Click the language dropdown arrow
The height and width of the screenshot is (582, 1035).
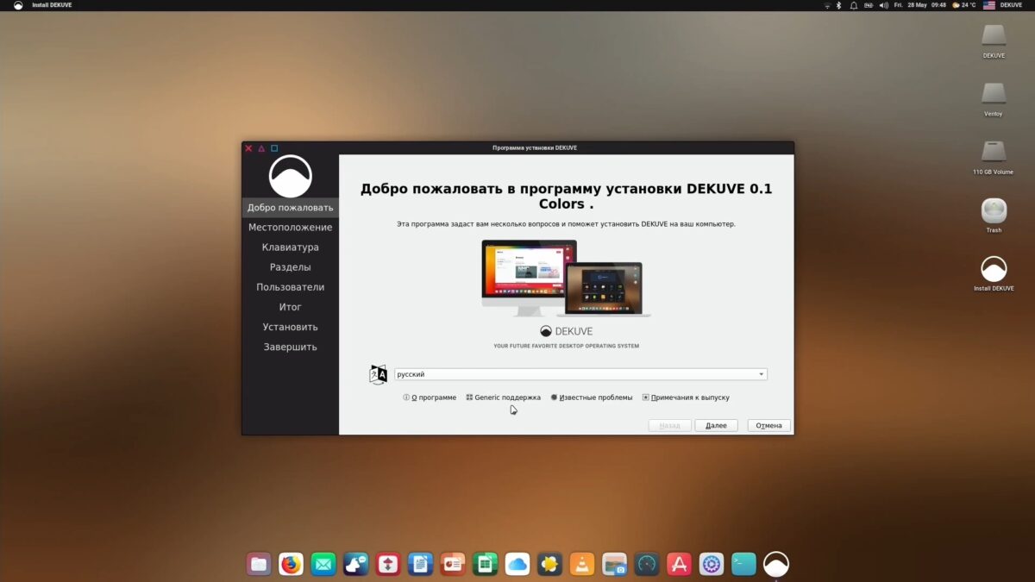click(x=761, y=374)
